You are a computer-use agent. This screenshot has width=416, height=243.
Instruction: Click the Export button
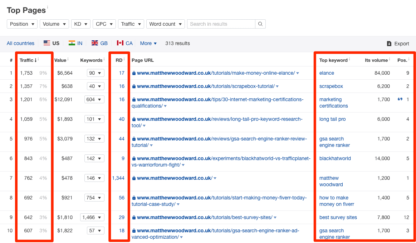click(x=398, y=44)
